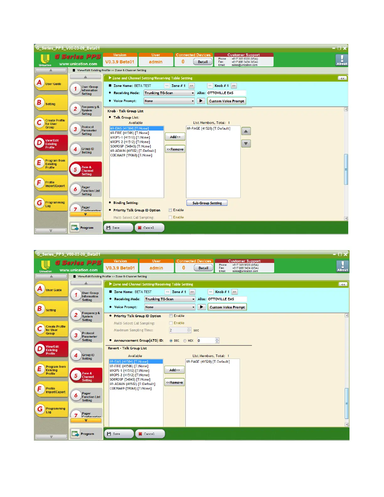Click Alias field OTTOVILLE EMS in top window
Viewport: 384px width, 497px height.
point(226,93)
